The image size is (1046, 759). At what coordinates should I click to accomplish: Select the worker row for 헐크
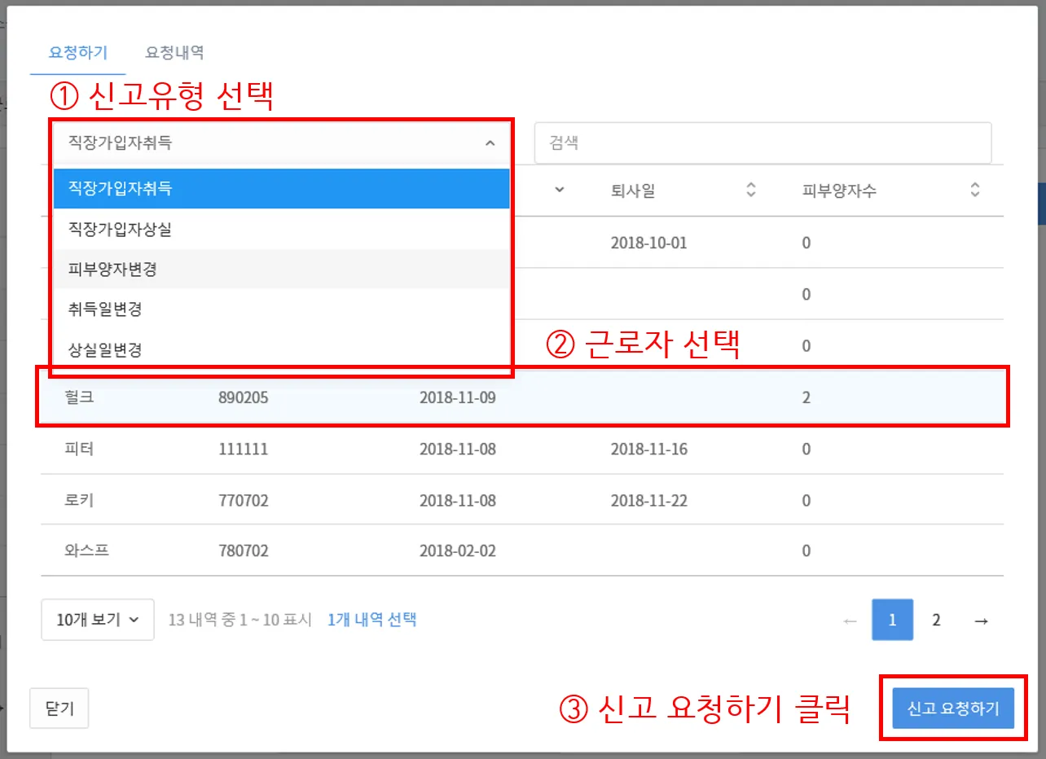521,398
